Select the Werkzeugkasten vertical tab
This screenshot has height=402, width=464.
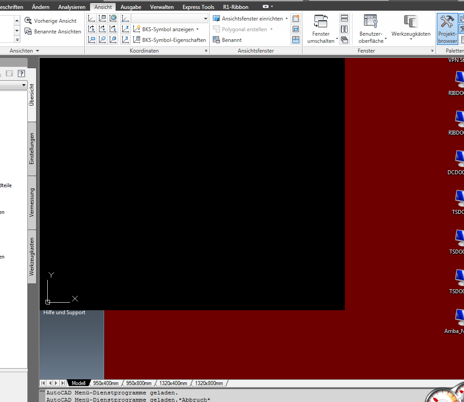pyautogui.click(x=32, y=257)
